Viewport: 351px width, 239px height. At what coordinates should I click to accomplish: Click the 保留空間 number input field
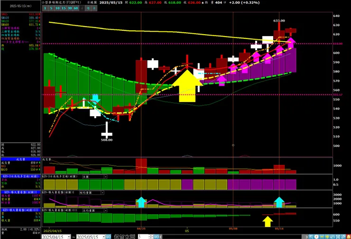143,237
